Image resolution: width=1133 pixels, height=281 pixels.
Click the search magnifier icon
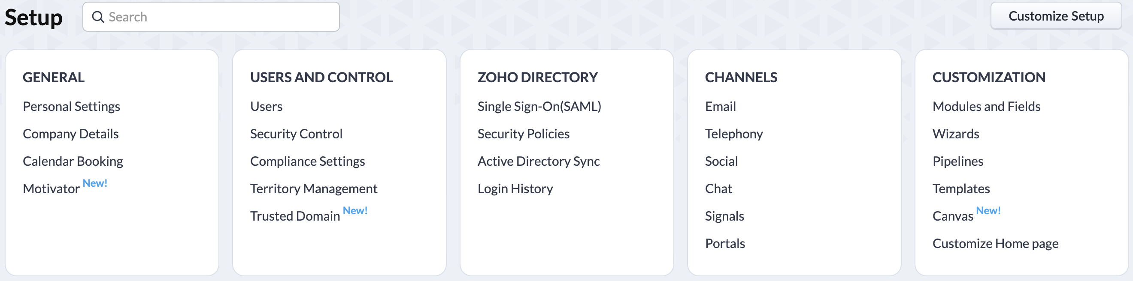coord(99,17)
